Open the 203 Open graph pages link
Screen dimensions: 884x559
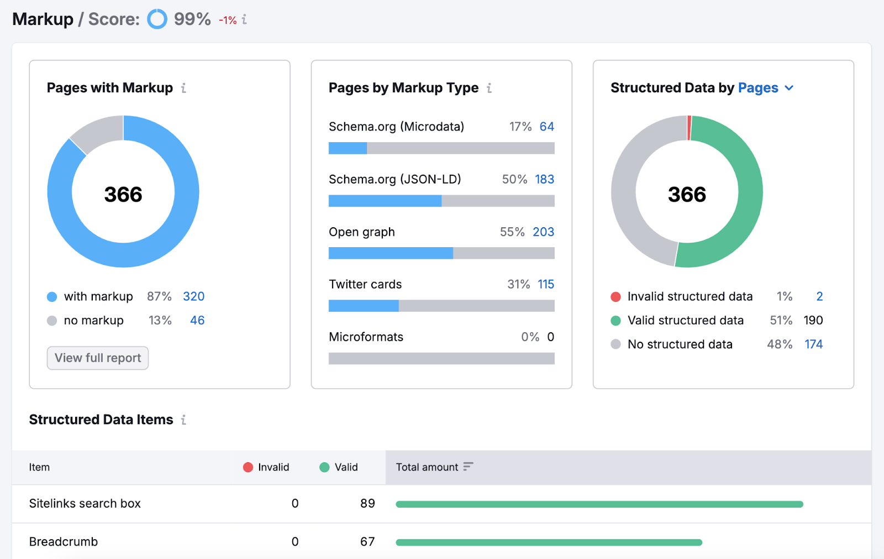[543, 232]
